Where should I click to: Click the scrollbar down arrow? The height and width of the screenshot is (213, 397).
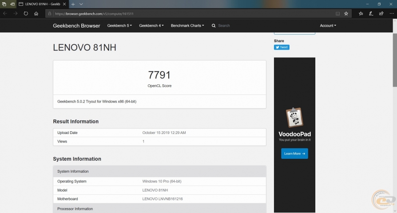pos(395,211)
